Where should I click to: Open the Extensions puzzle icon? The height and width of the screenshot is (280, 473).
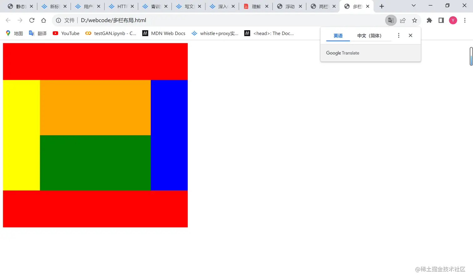[x=429, y=20]
